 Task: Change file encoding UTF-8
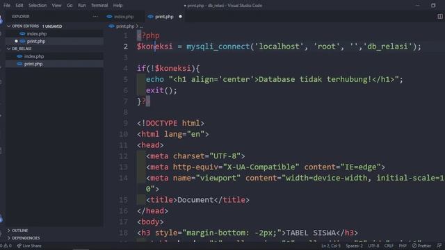(373, 246)
